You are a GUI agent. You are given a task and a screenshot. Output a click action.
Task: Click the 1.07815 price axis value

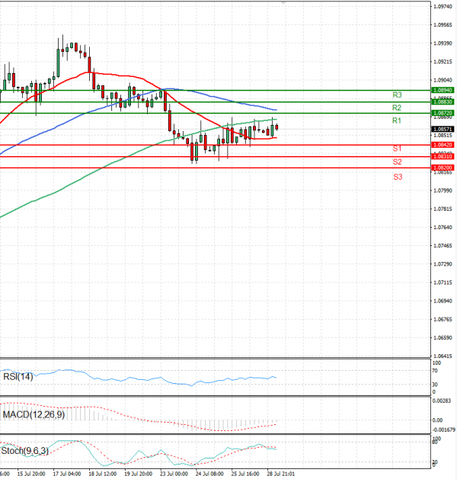443,209
